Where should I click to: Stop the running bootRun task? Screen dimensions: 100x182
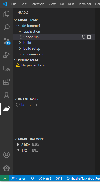pyautogui.click(x=89, y=37)
